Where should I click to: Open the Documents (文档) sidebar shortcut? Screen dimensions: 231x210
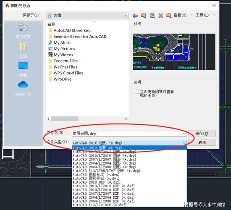(23, 50)
